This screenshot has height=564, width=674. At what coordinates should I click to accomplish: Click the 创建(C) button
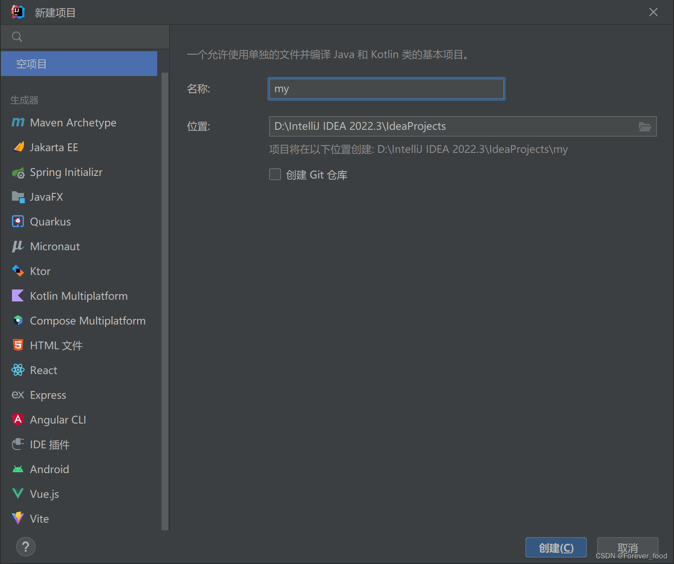pos(556,547)
